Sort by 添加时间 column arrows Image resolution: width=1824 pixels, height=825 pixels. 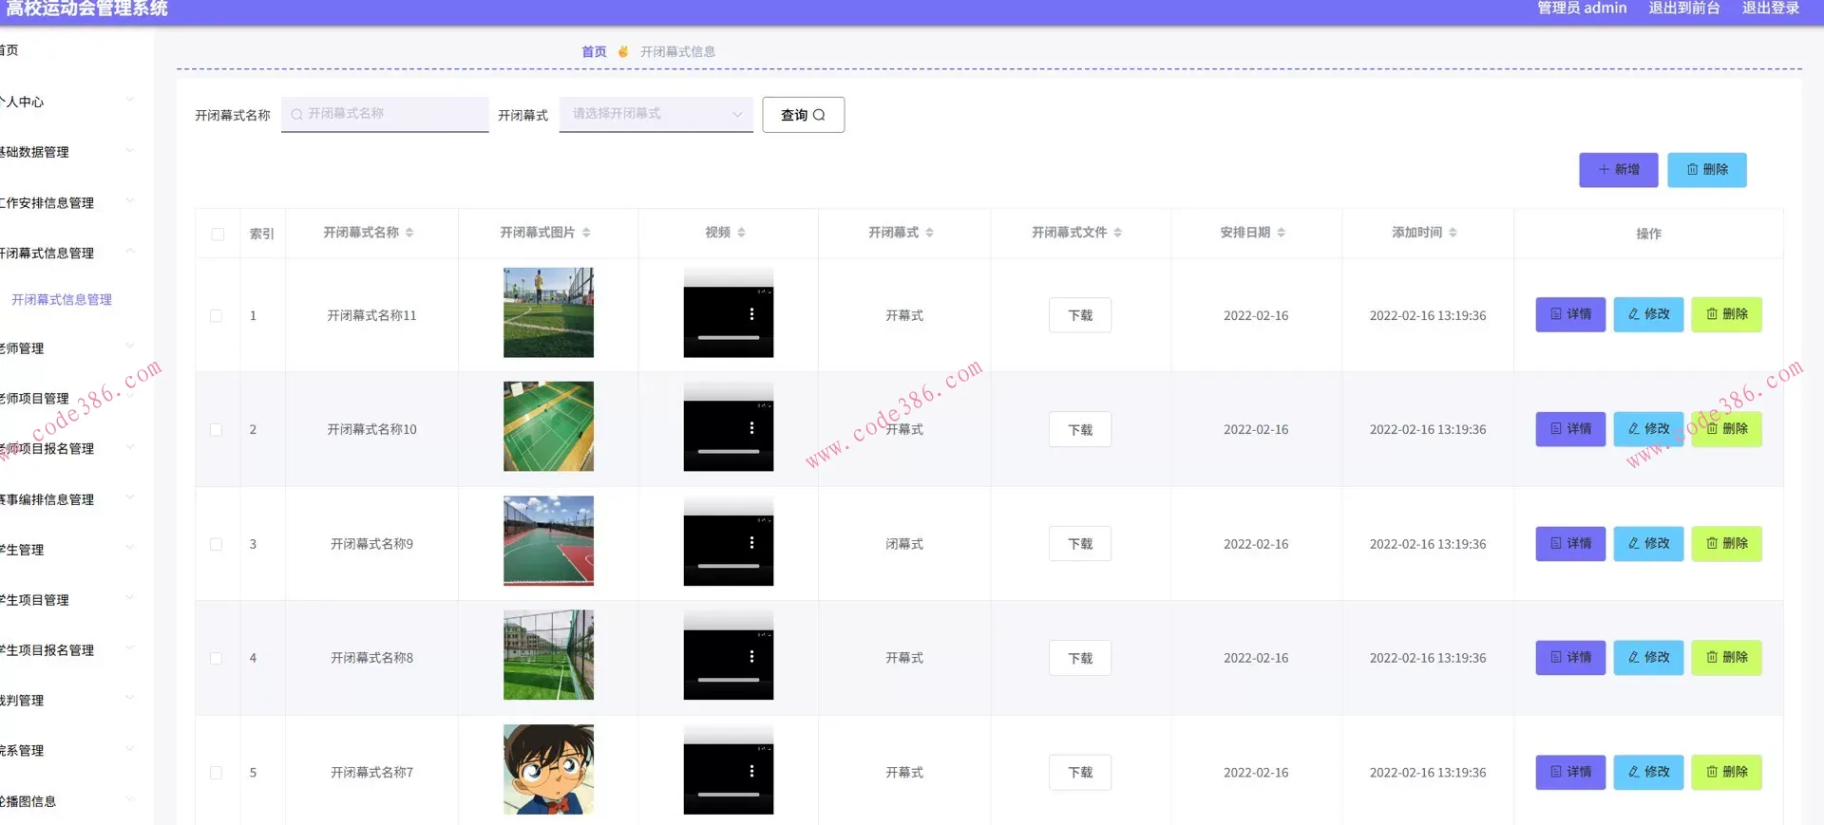1453,233
